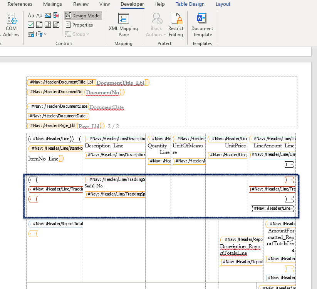Insert Picture content control
This screenshot has height=289, width=317.
(48, 15)
